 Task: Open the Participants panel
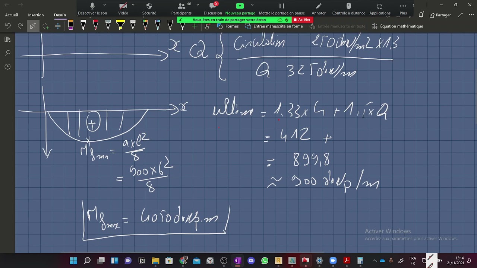(x=181, y=9)
